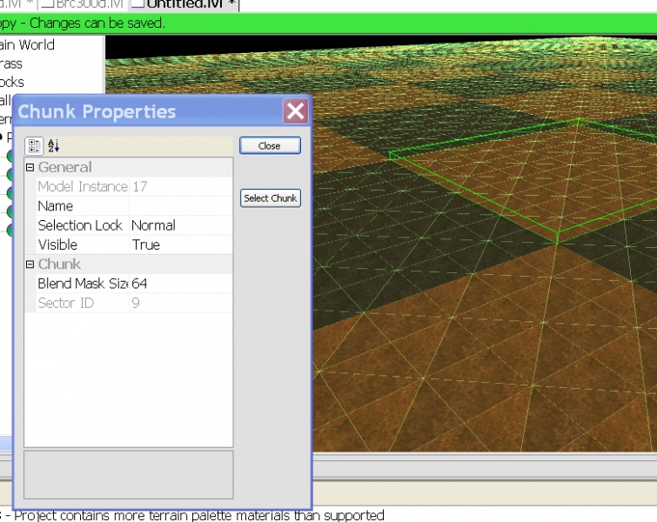Select the tree item ending in 'ocks'
Screen dimensions: 657x522
click(x=11, y=82)
